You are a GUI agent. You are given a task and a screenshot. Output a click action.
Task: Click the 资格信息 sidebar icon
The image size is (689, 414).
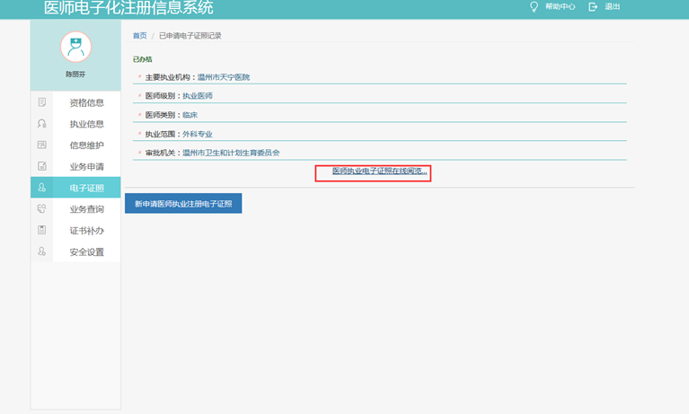(41, 102)
